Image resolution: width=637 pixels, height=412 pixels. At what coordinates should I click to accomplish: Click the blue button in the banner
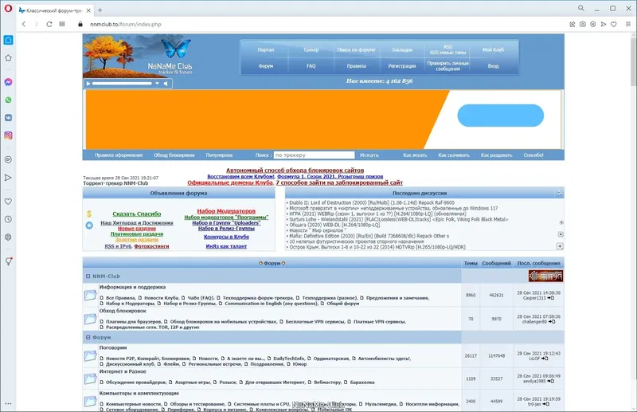click(x=501, y=116)
